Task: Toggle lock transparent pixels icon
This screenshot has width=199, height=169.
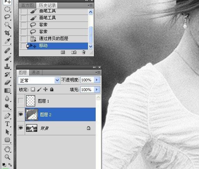Action: coord(33,89)
